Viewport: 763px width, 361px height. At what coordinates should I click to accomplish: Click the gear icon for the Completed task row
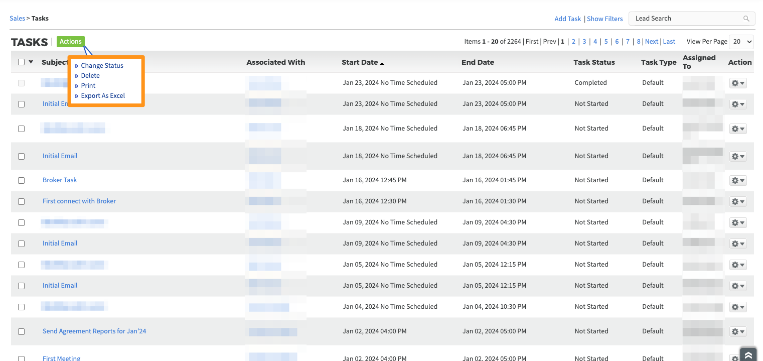(735, 83)
